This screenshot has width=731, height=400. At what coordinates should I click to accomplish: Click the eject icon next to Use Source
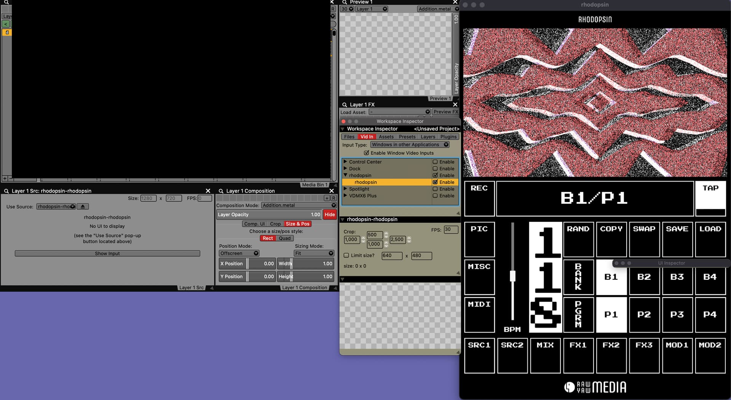[x=83, y=207]
